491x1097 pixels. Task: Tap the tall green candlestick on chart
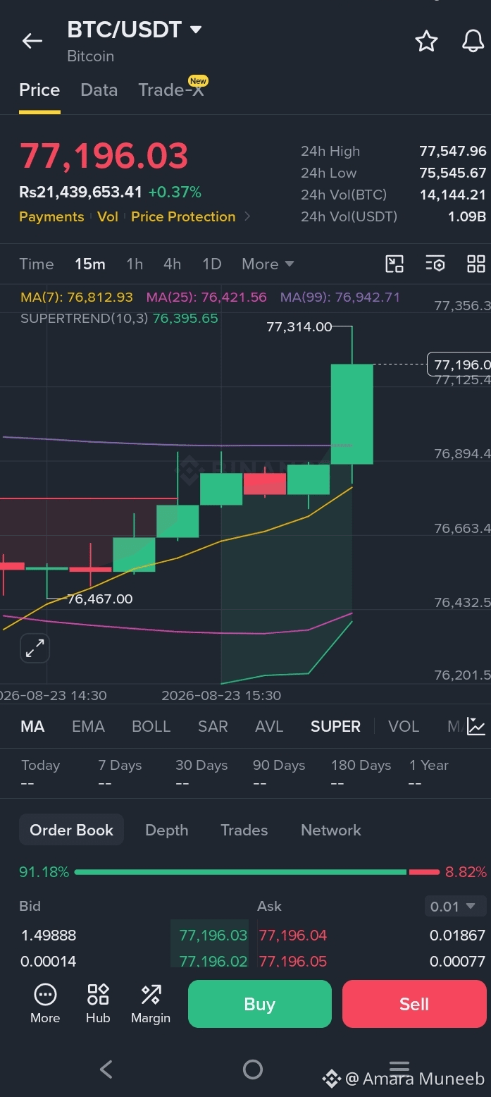[x=352, y=414]
